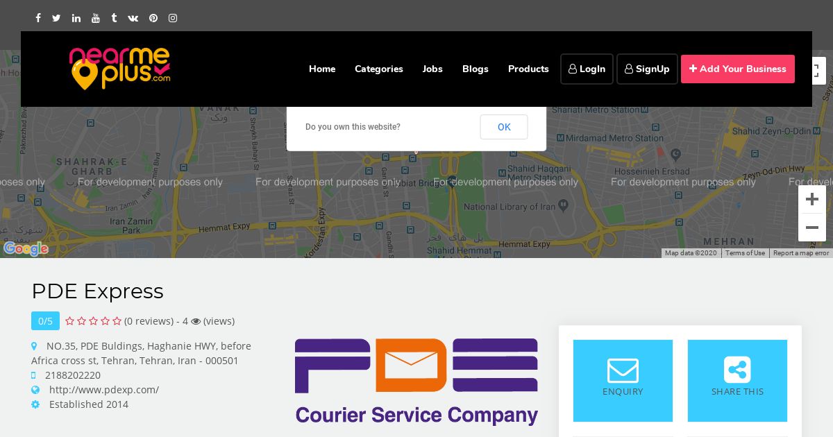
Task: Open the Categories menu item
Action: click(x=379, y=69)
